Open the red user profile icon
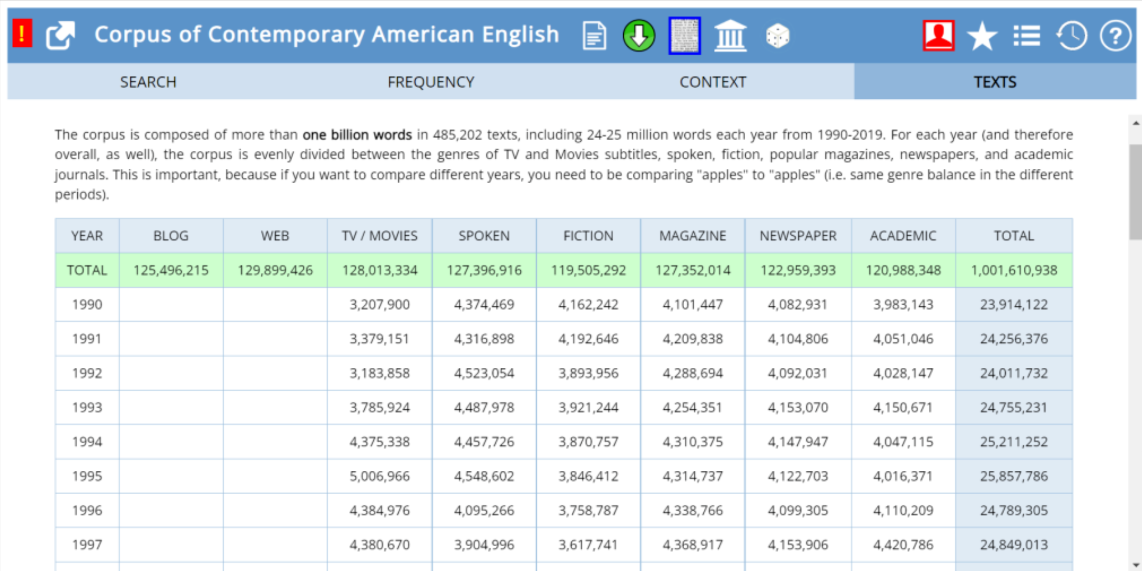The width and height of the screenshot is (1142, 571). [x=938, y=35]
